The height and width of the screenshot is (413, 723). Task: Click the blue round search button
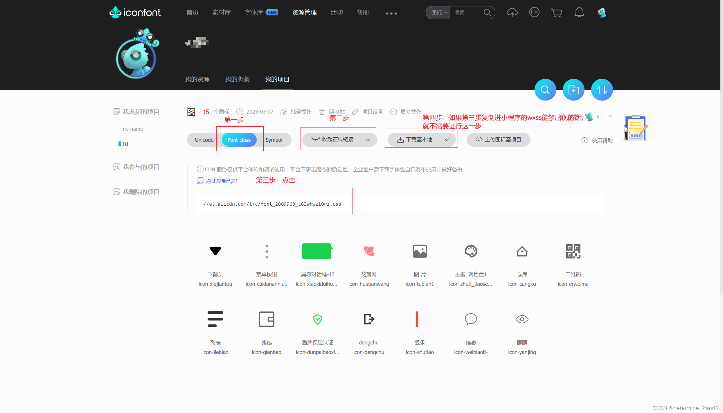click(x=545, y=90)
